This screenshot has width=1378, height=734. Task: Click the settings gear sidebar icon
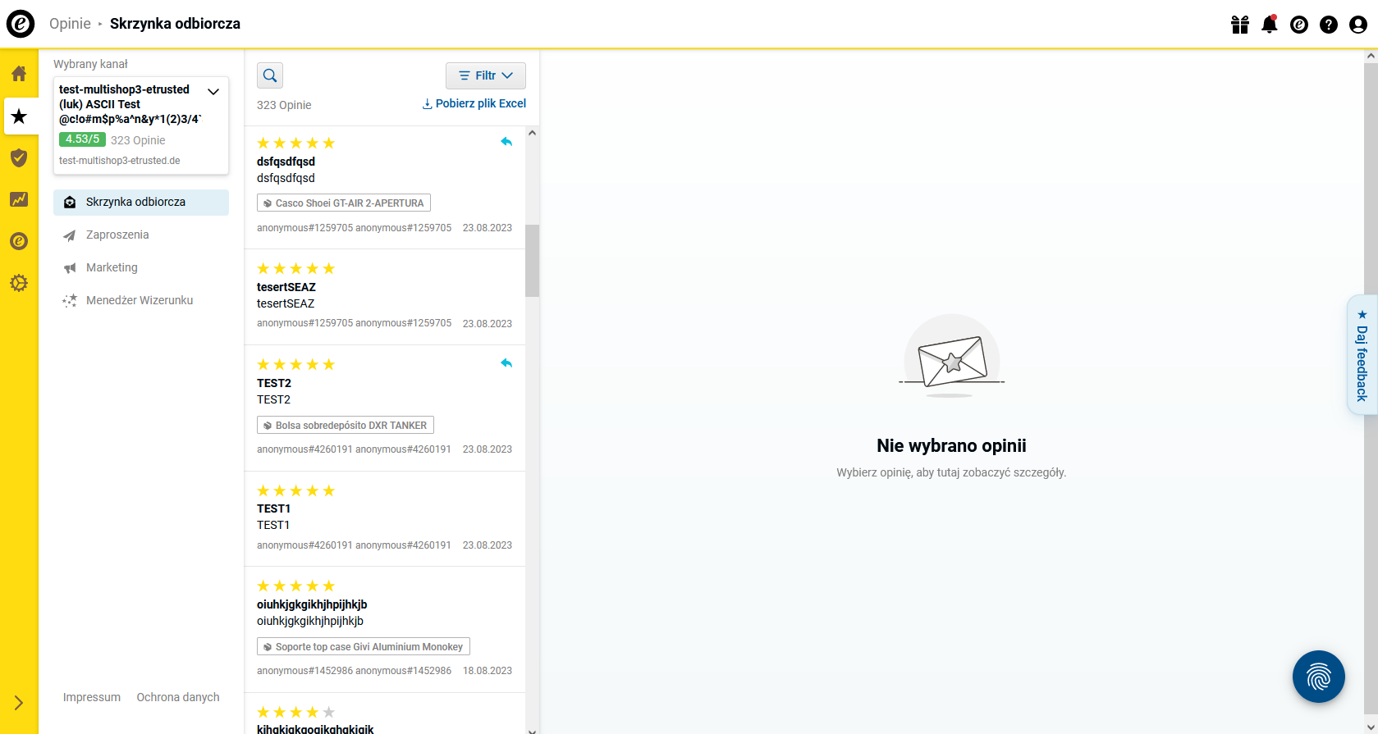(19, 283)
